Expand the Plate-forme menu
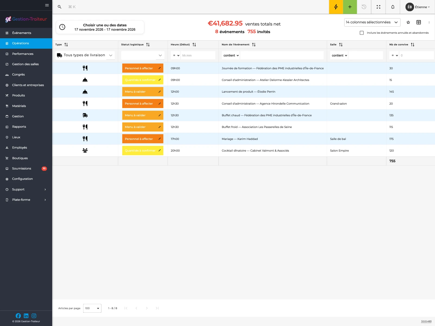 click(26, 200)
